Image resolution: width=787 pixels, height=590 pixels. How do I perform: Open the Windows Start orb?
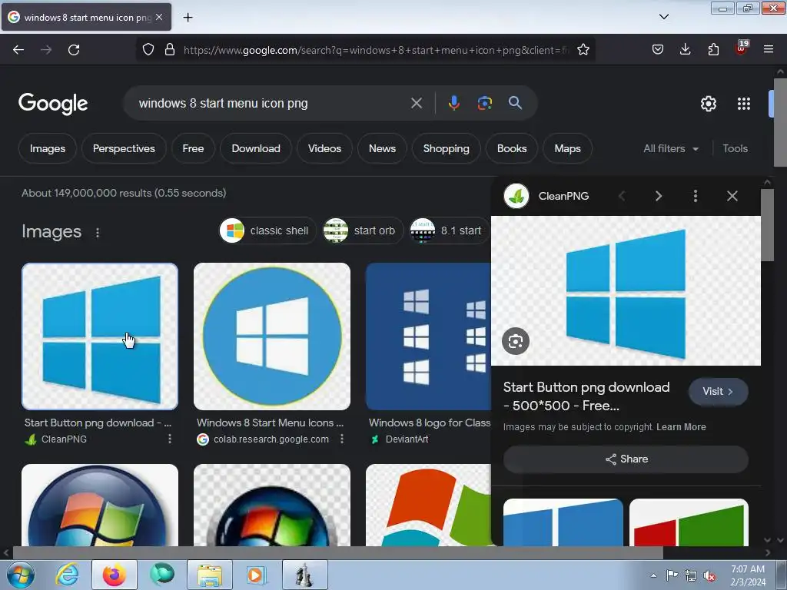(21, 575)
